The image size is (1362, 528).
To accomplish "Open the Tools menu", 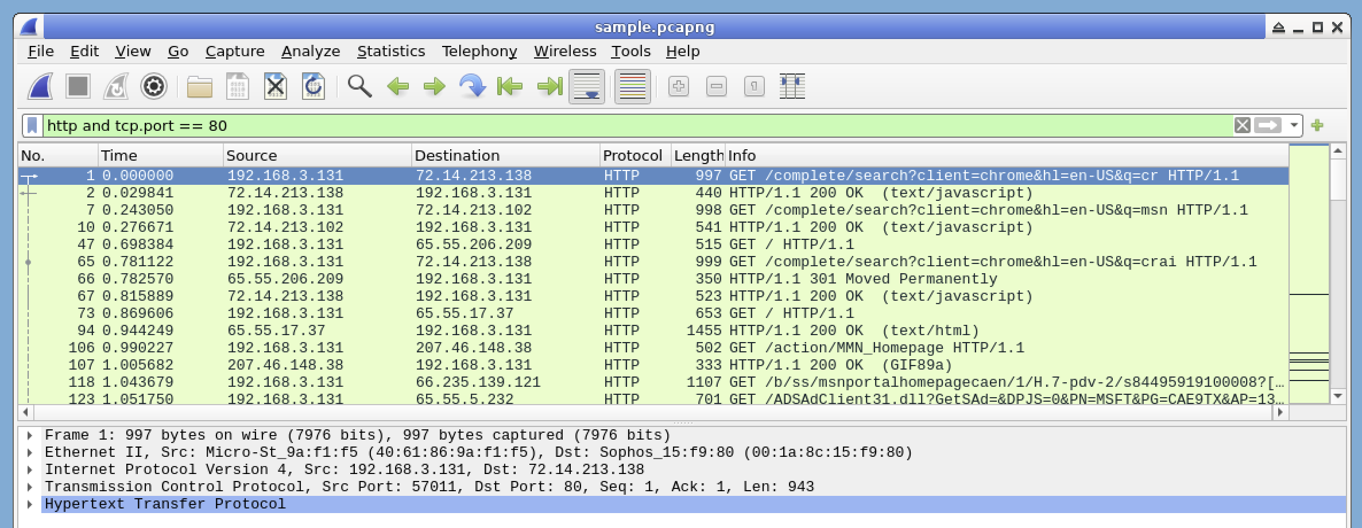I will point(630,51).
